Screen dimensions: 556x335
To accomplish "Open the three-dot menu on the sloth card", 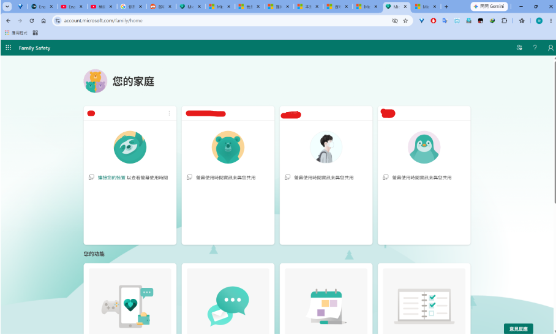I will (x=169, y=113).
